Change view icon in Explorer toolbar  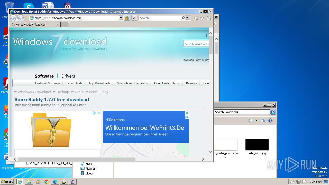click(250, 121)
